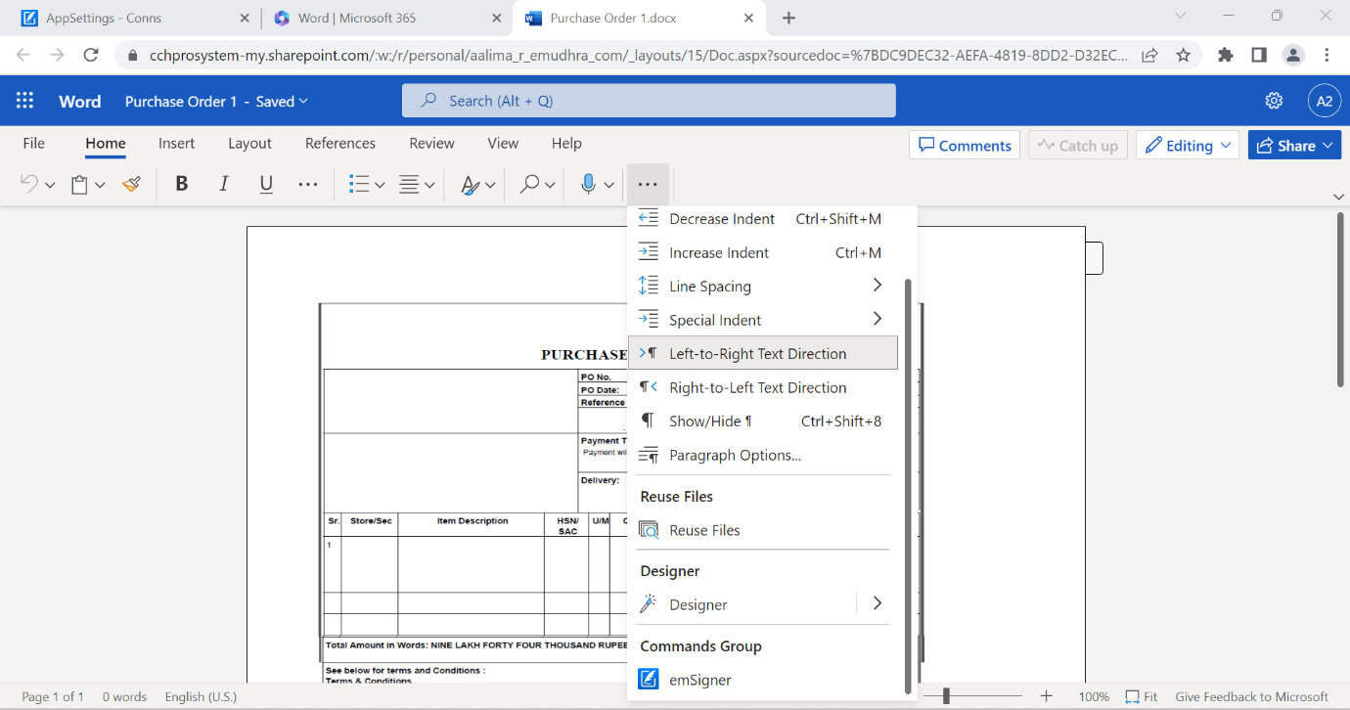Open Line Spacing submenu
This screenshot has height=710, width=1350.
[763, 286]
